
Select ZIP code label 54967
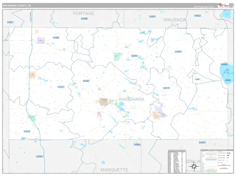coord(198,79)
